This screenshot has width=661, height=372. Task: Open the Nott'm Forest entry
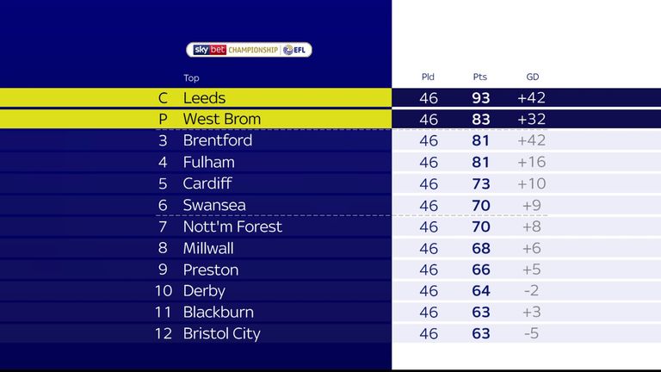click(232, 227)
